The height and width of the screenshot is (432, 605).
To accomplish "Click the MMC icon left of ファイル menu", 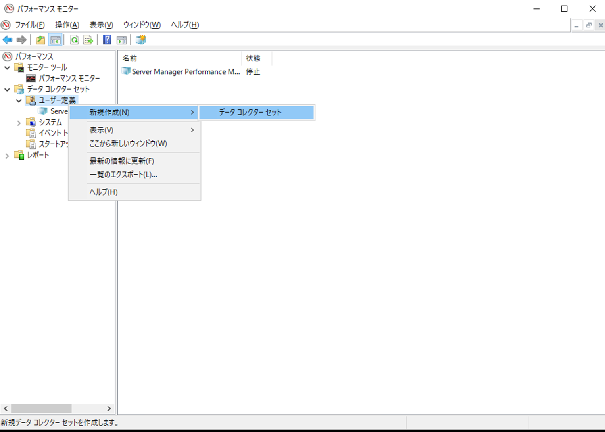I will (x=6, y=25).
